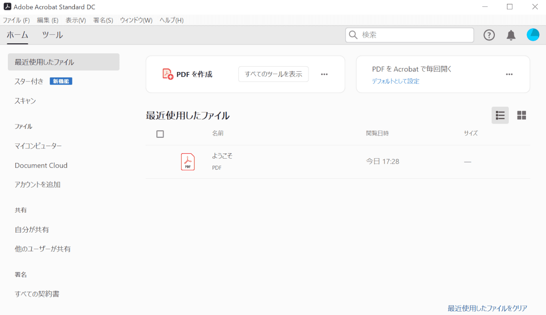This screenshot has width=546, height=315.
Task: Select スター付き in the sidebar
Action: pyautogui.click(x=29, y=82)
